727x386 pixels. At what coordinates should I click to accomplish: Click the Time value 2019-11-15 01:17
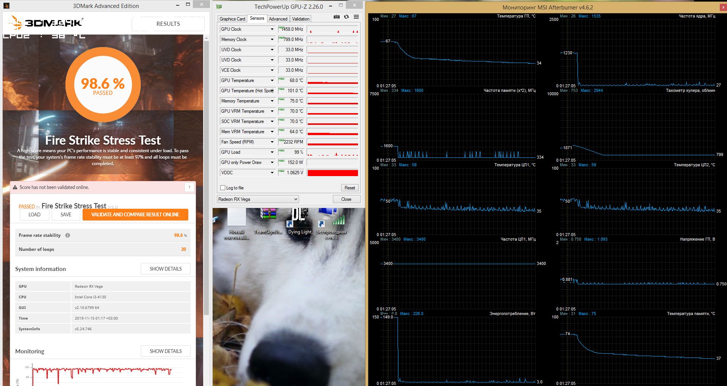pos(96,318)
